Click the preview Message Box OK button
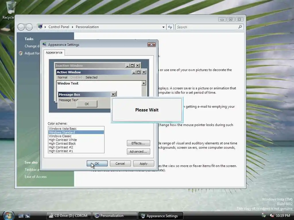Viewport: 294px width, 220px height. (x=87, y=104)
